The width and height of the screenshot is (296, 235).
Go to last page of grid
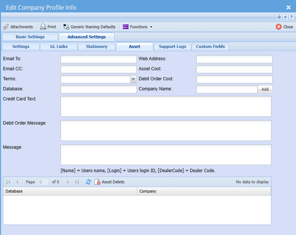(77, 182)
